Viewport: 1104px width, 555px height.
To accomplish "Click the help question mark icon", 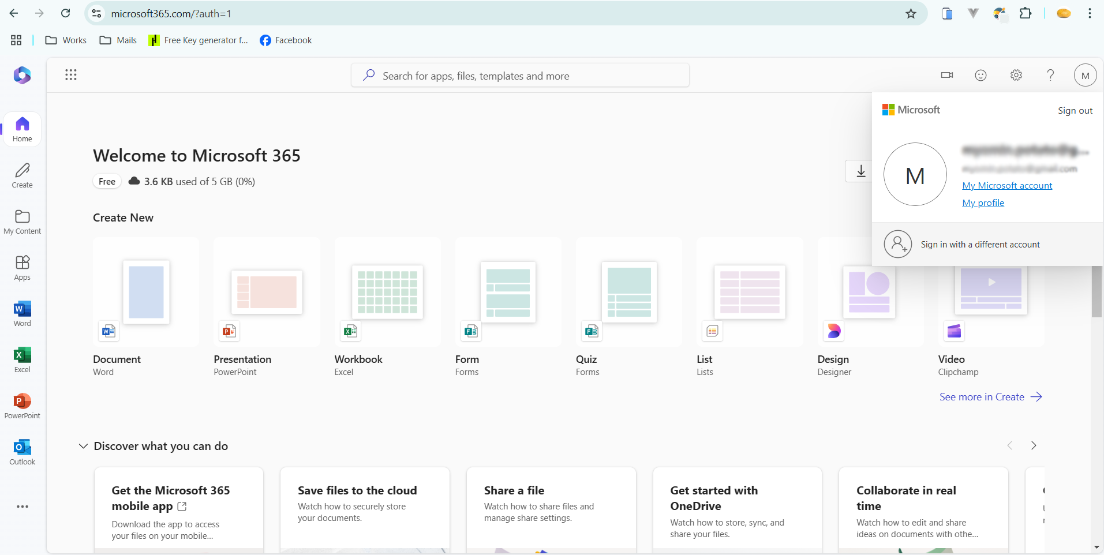I will click(x=1050, y=75).
